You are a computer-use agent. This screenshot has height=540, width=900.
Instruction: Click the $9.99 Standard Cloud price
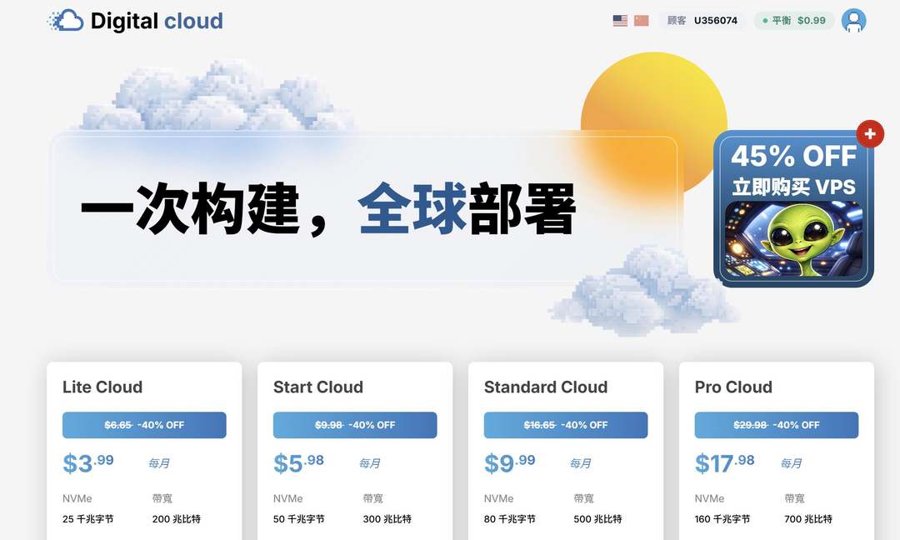pos(509,462)
